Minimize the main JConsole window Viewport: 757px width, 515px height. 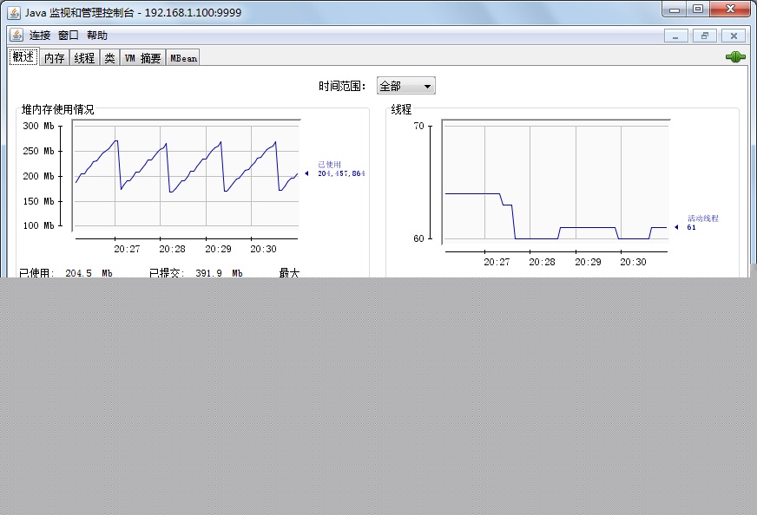point(675,10)
